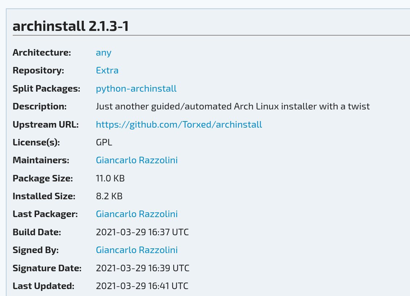Screen dimensions: 410x296
Task: Click the Upstream URL: label
Action: 46,125
